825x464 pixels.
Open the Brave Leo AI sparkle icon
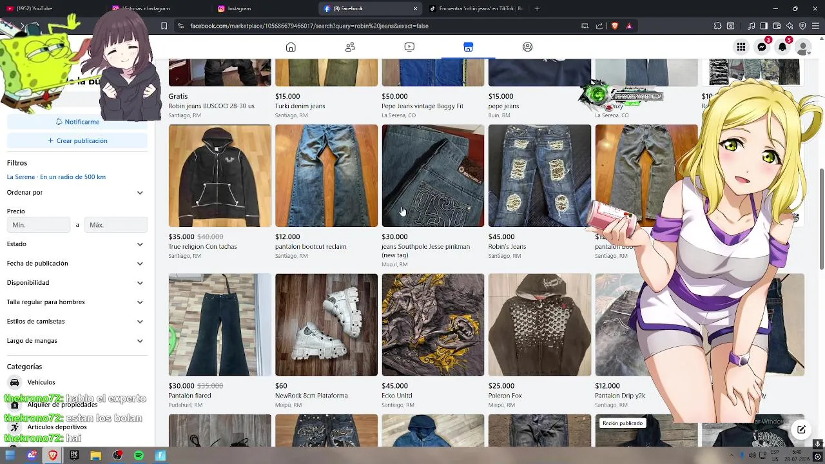point(790,26)
